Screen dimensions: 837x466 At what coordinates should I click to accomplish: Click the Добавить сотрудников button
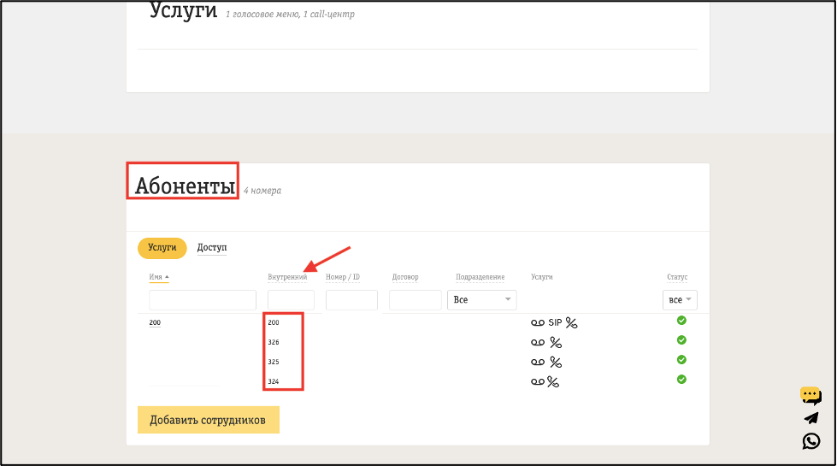(209, 420)
